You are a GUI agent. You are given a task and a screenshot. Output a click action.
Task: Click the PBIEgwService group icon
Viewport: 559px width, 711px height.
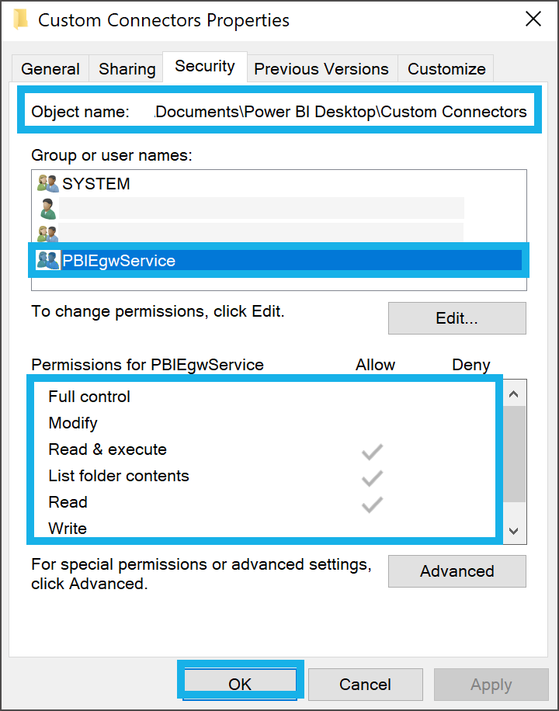coord(47,261)
